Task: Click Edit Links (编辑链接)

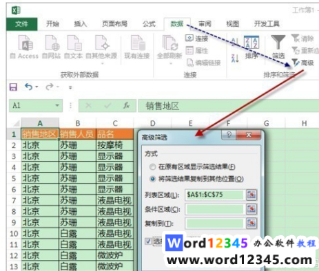Action: (x=203, y=63)
